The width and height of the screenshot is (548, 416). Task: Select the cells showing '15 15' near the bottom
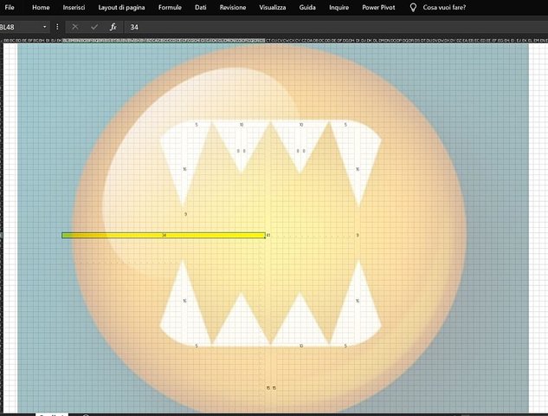(x=271, y=388)
